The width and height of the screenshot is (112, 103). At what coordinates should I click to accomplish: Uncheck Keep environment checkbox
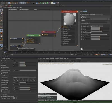click(x=2, y=74)
